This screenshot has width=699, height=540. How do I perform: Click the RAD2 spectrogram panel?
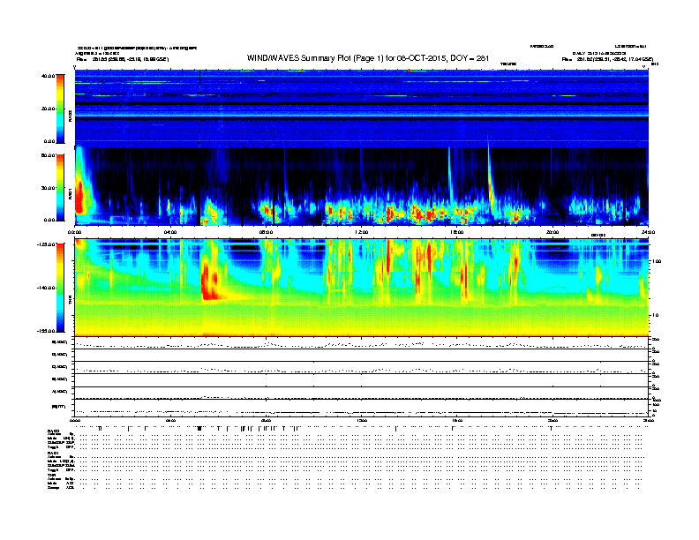(362, 108)
